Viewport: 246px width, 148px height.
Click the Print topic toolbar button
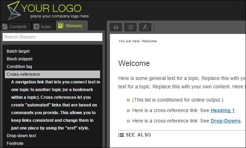click(116, 27)
